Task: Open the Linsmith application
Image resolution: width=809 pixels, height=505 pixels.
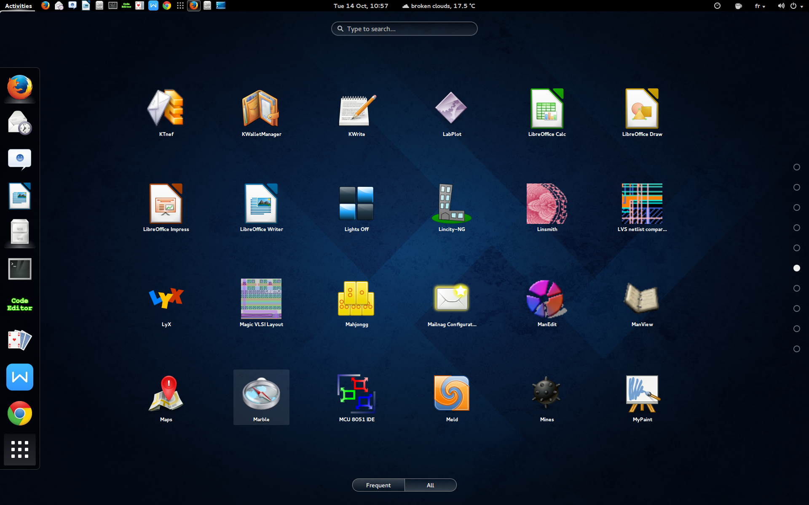Action: tap(547, 207)
